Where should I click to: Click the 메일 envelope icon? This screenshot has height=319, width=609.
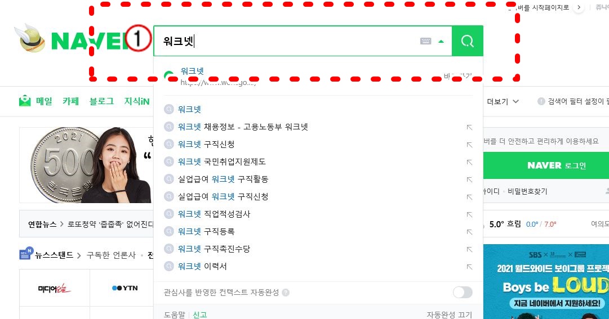click(25, 101)
